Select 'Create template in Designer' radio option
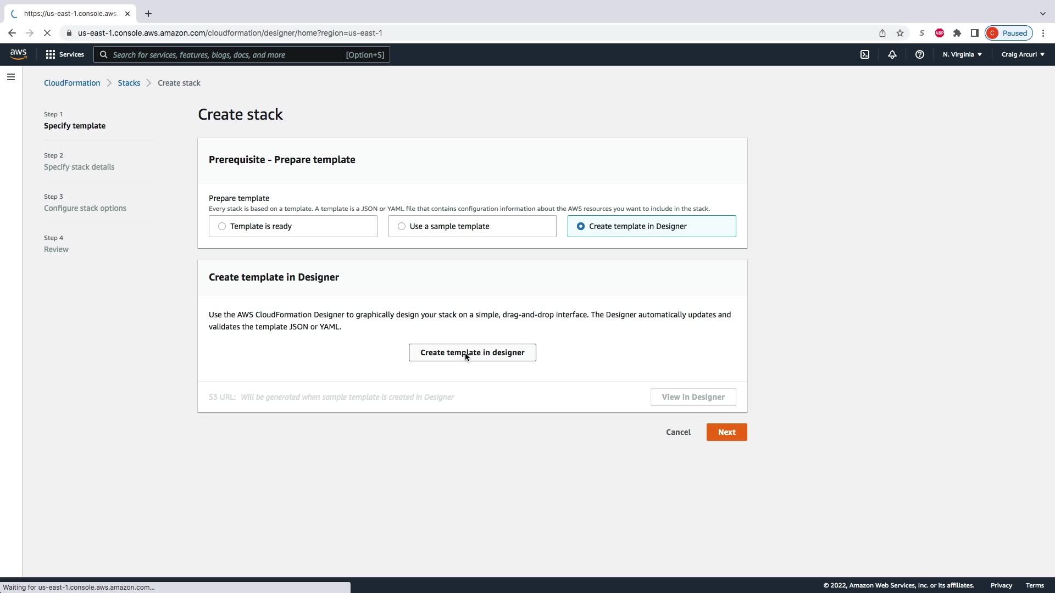The height and width of the screenshot is (593, 1055). tap(581, 226)
